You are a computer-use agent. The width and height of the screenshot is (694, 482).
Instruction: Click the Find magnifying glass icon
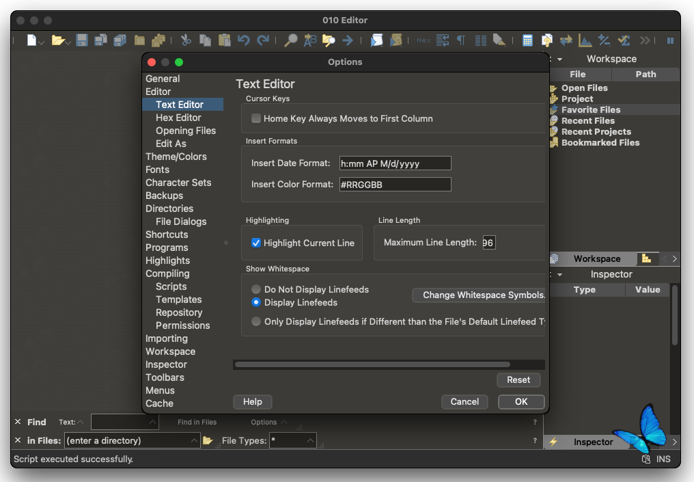tap(290, 40)
